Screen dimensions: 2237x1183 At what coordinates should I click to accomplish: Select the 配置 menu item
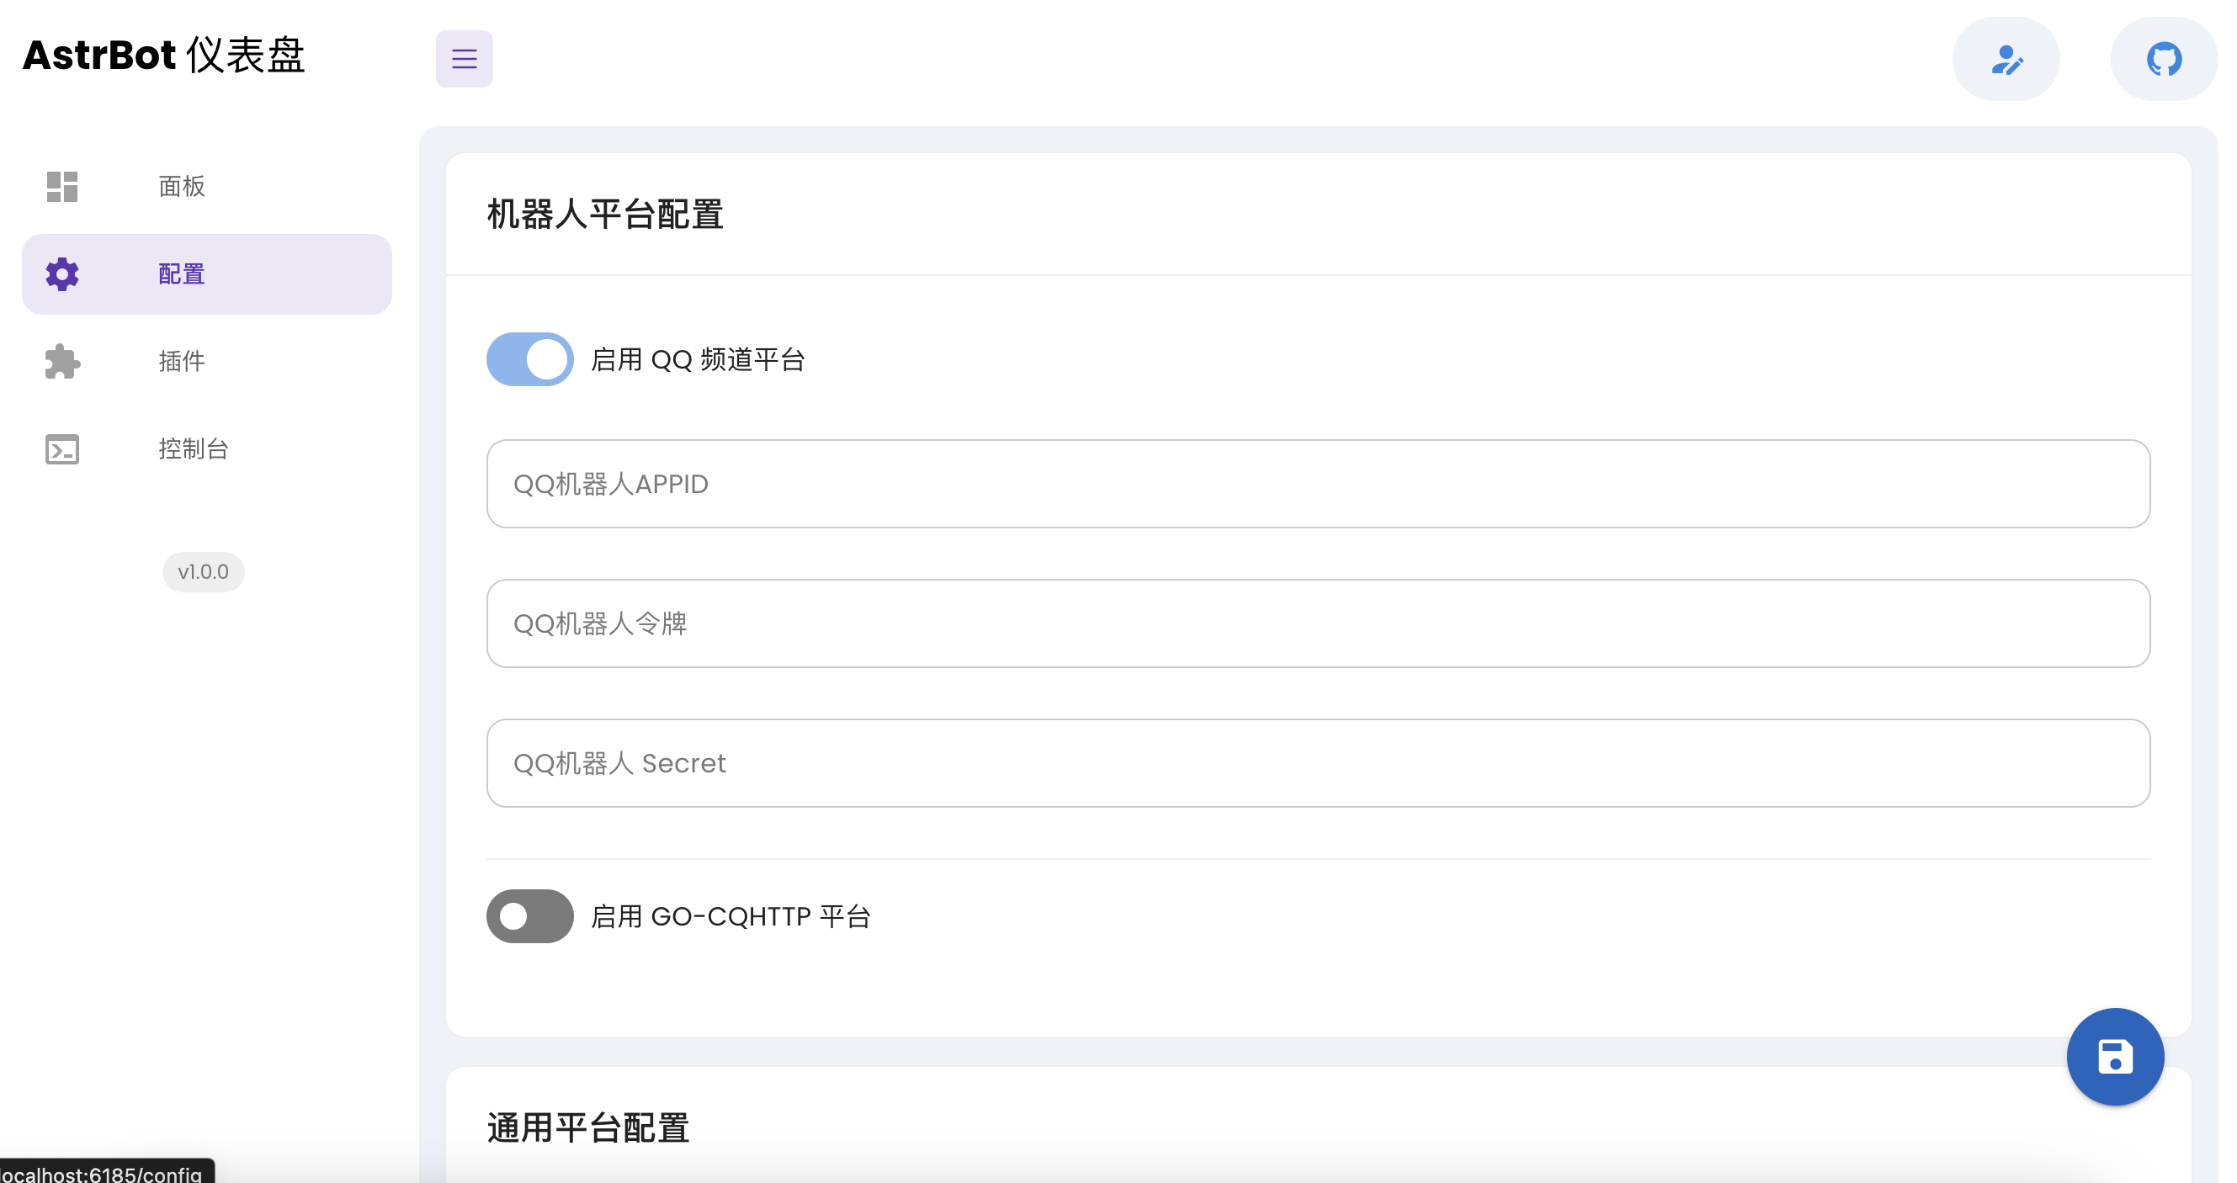tap(207, 274)
